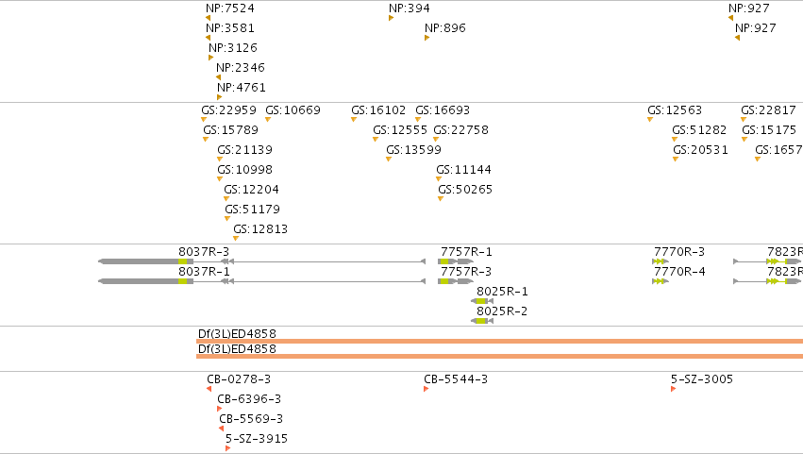Select the GS:22817 feature label
This screenshot has width=803, height=454.
click(x=768, y=110)
